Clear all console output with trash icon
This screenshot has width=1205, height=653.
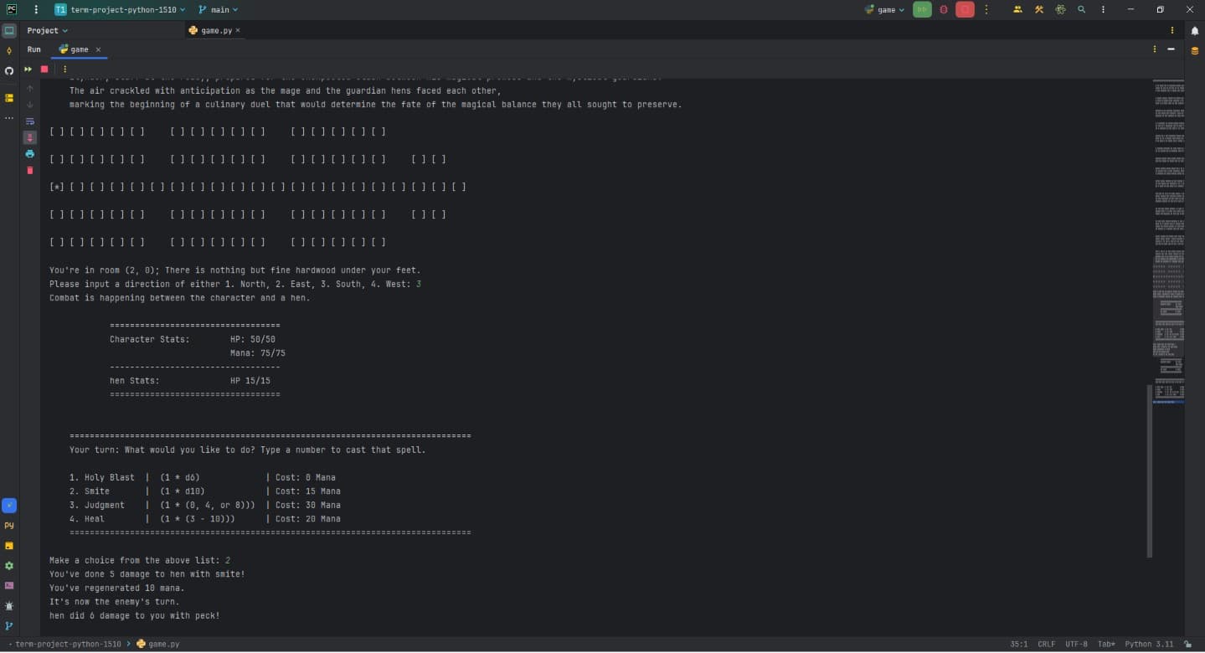30,171
